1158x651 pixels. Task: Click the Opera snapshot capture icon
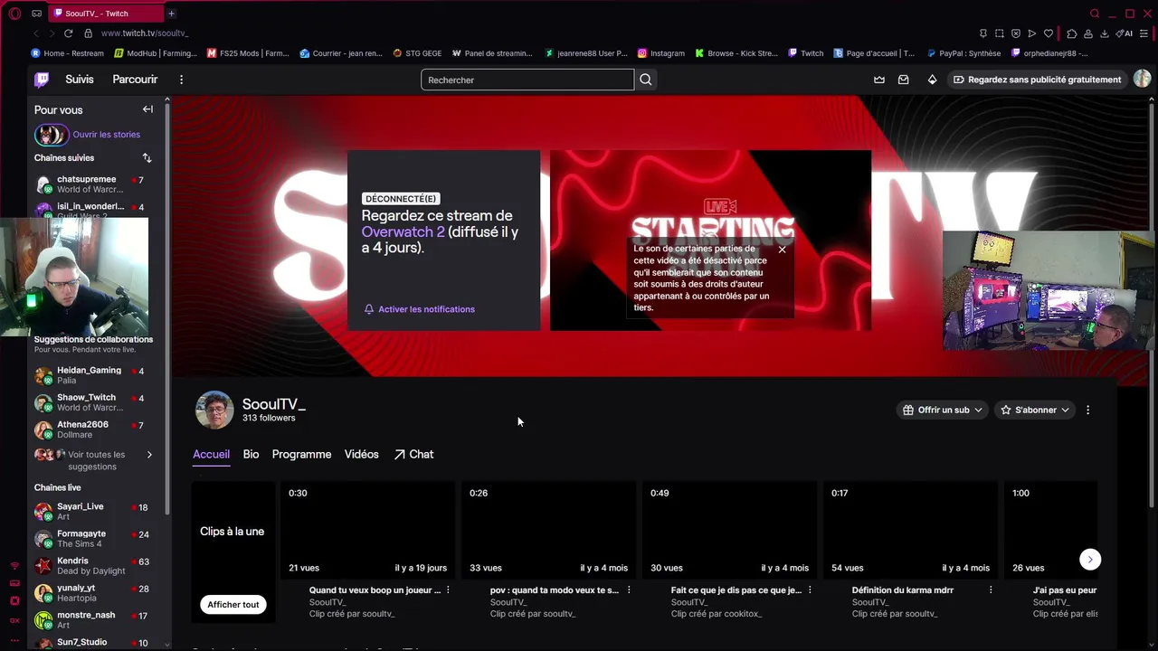click(1000, 33)
